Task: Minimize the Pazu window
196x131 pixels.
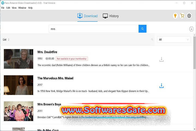Action: pos(176,3)
